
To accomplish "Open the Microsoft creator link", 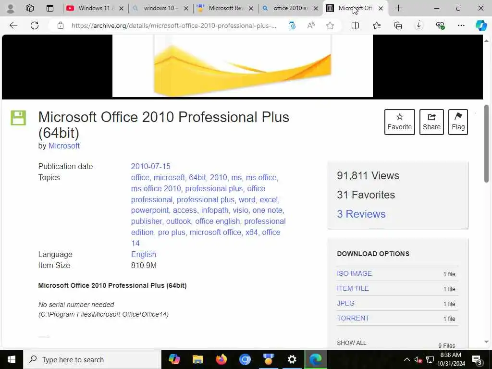I will [x=64, y=146].
